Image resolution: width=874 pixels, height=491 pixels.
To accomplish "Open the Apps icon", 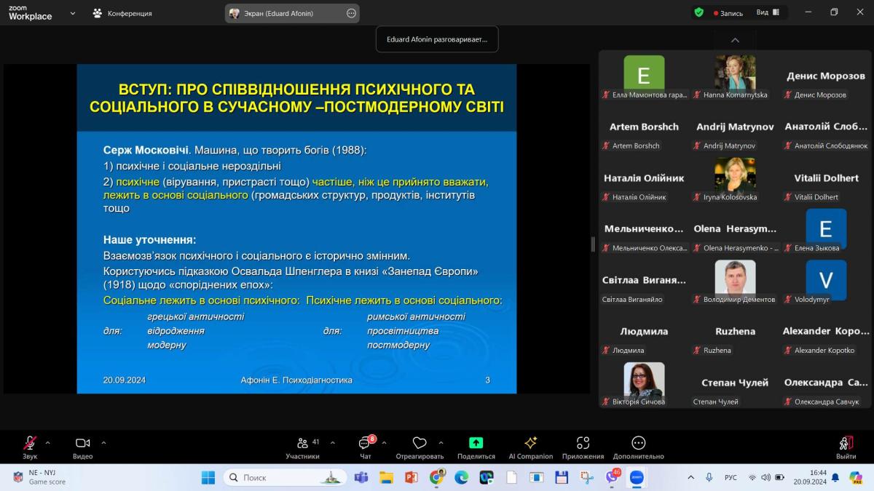I will [x=583, y=443].
